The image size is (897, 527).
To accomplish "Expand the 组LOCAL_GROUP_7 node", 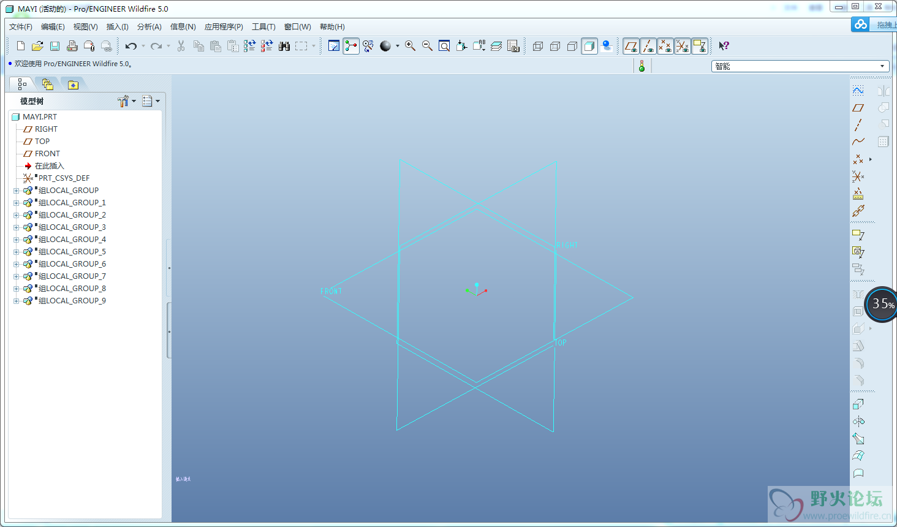I will coord(17,276).
